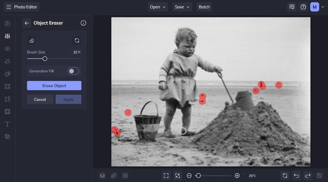
Task: Open the Edit adjustments sliders sidebar icon
Action: point(7,36)
